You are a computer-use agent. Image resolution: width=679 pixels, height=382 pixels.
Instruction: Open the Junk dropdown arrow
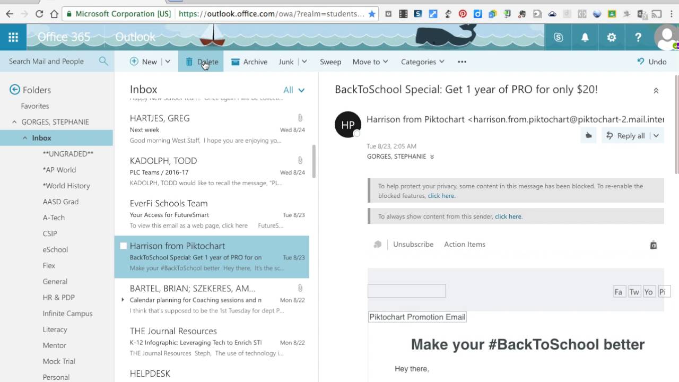click(304, 62)
